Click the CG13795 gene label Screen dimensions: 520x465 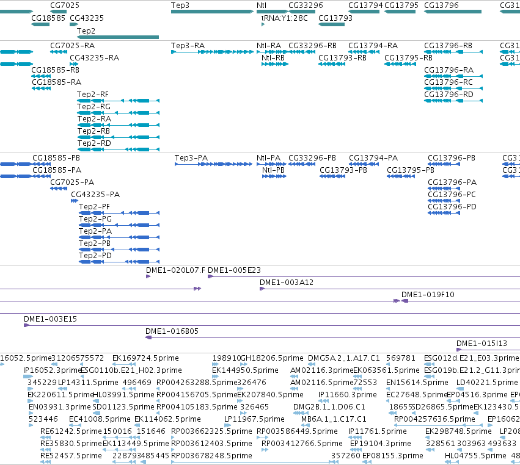coord(401,5)
